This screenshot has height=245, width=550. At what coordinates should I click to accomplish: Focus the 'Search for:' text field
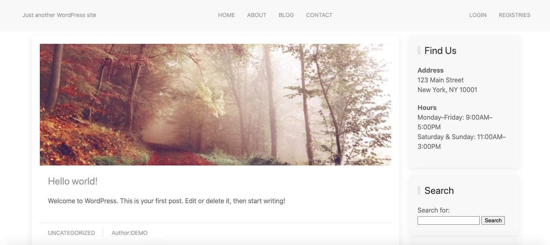pyautogui.click(x=448, y=220)
